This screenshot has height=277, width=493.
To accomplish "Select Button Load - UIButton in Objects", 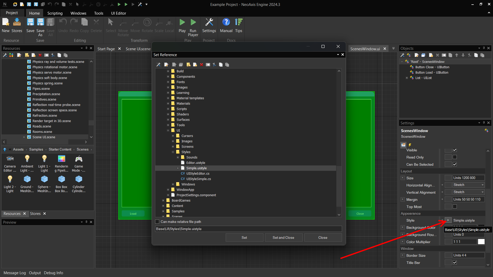I will pos(432,72).
